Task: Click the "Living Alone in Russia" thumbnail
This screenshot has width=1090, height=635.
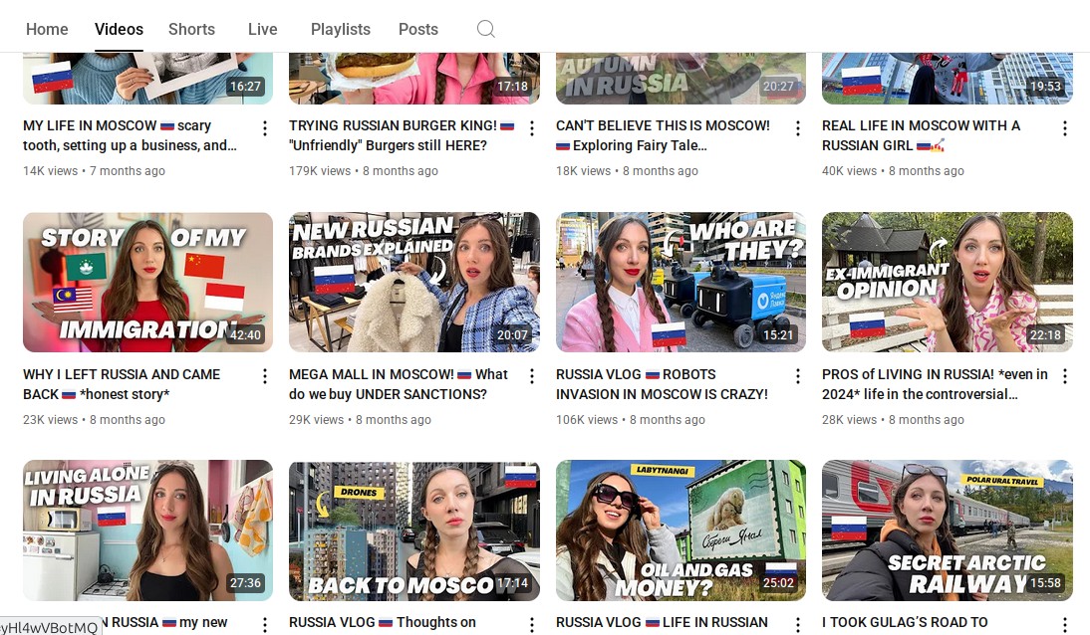Action: pos(147,529)
